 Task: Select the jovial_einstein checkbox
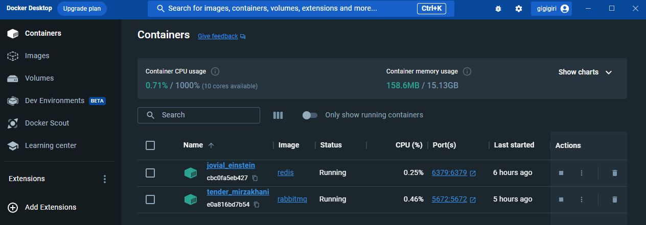point(150,173)
